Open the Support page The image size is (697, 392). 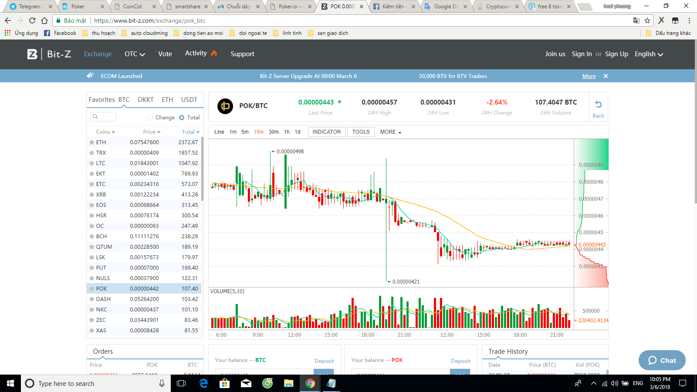pos(242,54)
